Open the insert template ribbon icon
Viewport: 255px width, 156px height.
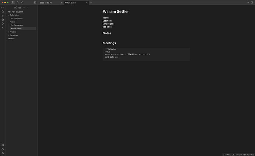coord(3,24)
